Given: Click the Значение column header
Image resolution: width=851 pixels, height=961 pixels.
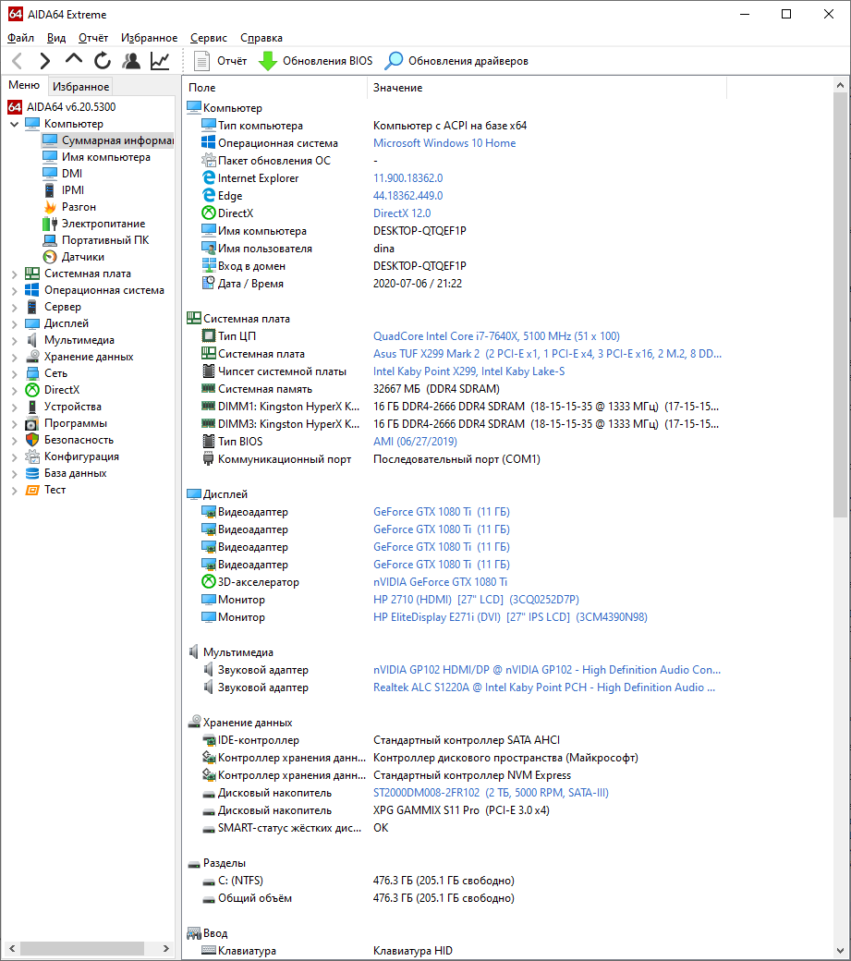Looking at the screenshot, I should 546,88.
